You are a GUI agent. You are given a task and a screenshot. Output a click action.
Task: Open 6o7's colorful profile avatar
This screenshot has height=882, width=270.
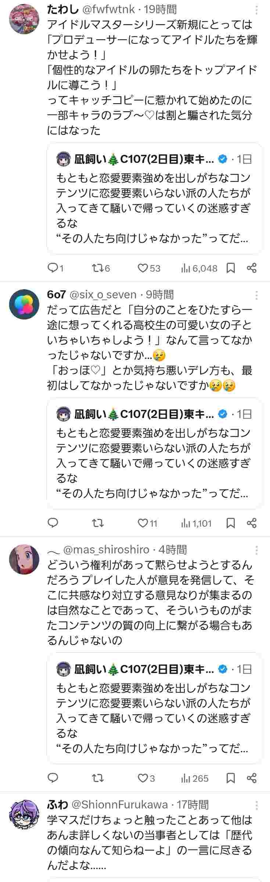[24, 304]
